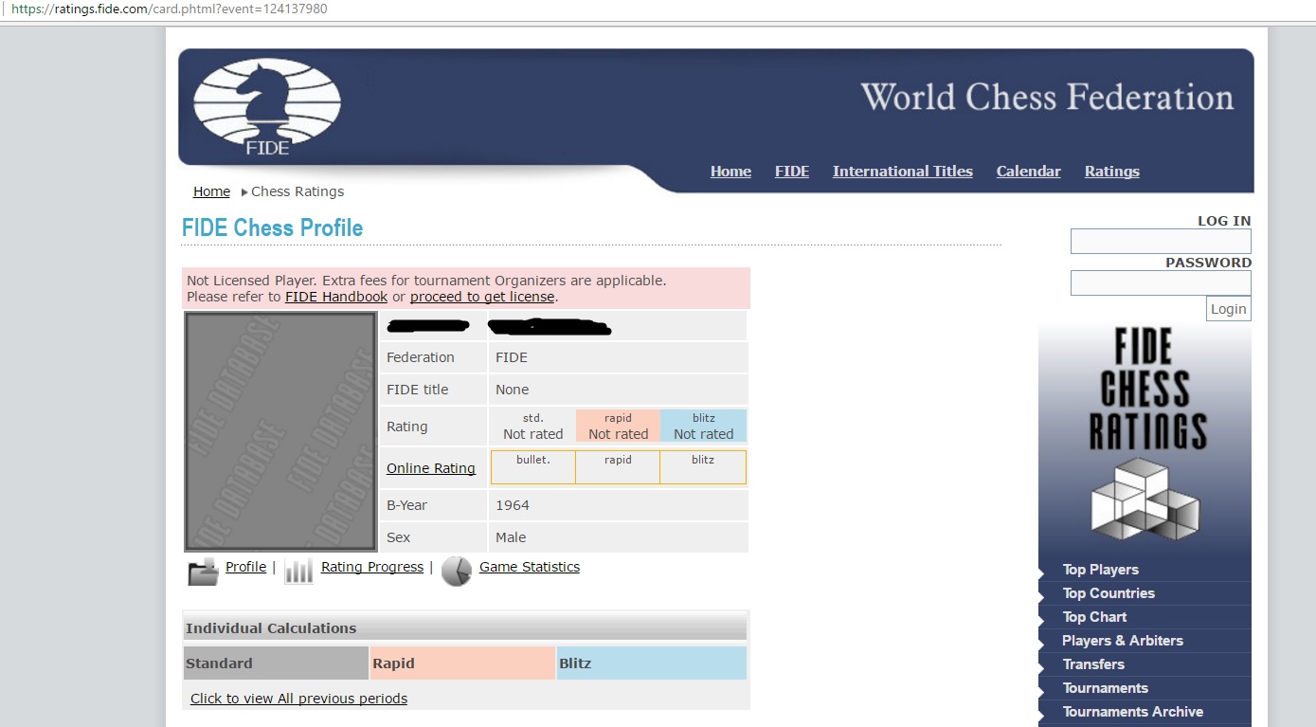The height and width of the screenshot is (727, 1316).
Task: Select the Rapid calculations tab
Action: [462, 663]
